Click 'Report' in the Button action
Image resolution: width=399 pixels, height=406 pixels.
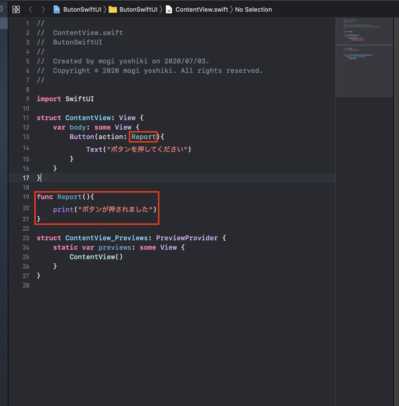coord(143,137)
